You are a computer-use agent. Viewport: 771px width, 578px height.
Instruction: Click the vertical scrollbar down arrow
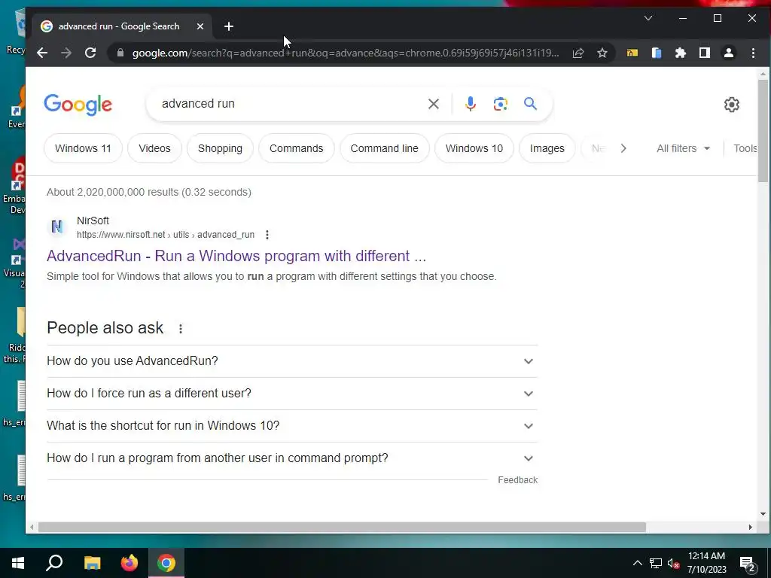pyautogui.click(x=763, y=514)
